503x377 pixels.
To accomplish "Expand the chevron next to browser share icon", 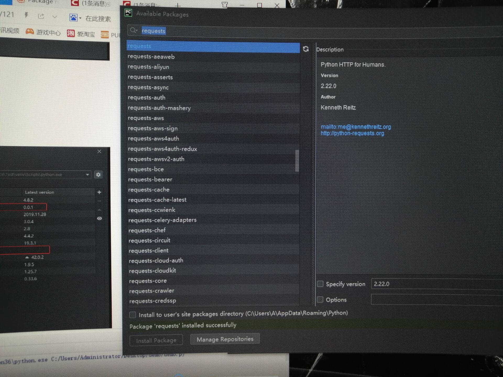I will 54,17.
